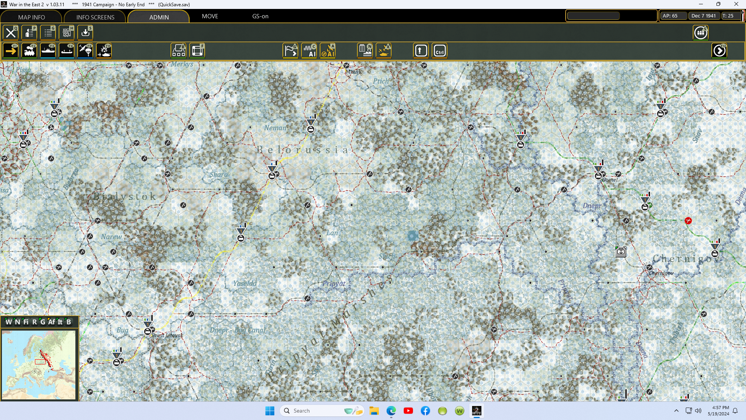The height and width of the screenshot is (420, 746).
Task: Click the red marker near Chernigov
Action: coord(688,221)
